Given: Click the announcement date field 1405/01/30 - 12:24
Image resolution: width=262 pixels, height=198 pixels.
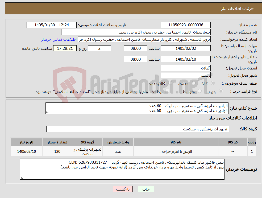Looking at the screenshot, I should coord(51,25).
